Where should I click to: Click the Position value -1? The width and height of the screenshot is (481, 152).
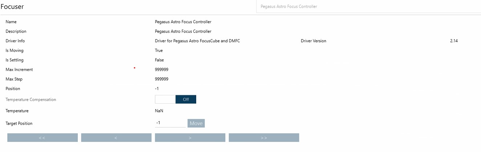tap(157, 88)
